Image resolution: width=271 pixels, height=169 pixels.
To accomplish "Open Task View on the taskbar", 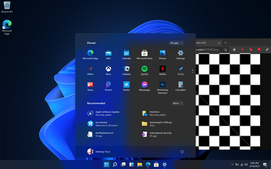I will (123, 164).
